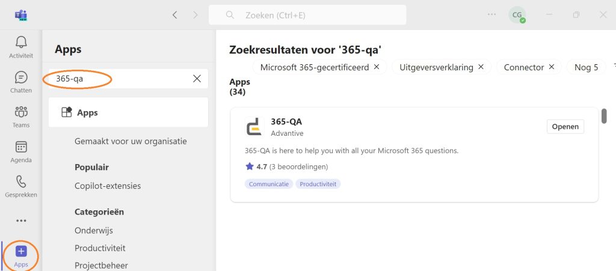
Task: Open settings and more menu in title bar
Action: pos(491,14)
